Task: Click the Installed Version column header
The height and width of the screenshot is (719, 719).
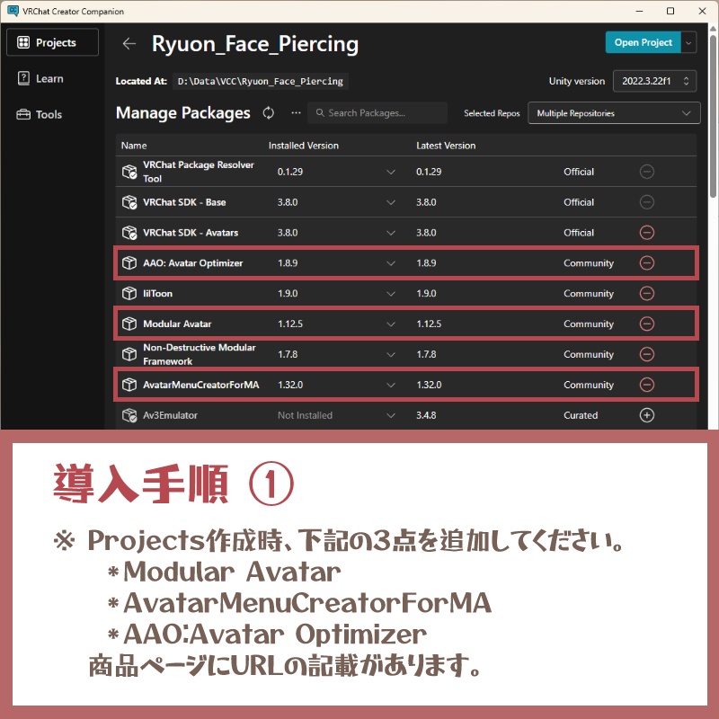Action: pos(304,146)
